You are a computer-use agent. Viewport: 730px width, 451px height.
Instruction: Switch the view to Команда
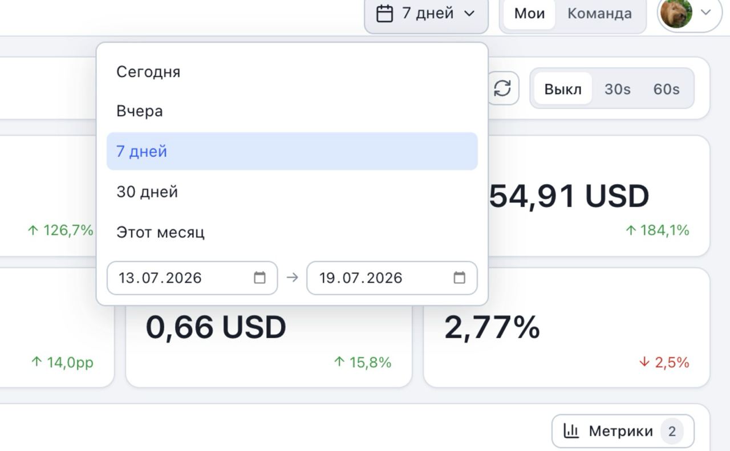(599, 13)
